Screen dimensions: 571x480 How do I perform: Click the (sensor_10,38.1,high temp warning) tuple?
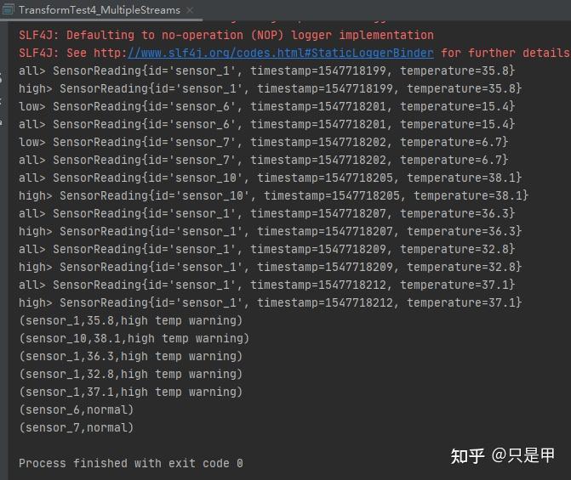point(134,338)
